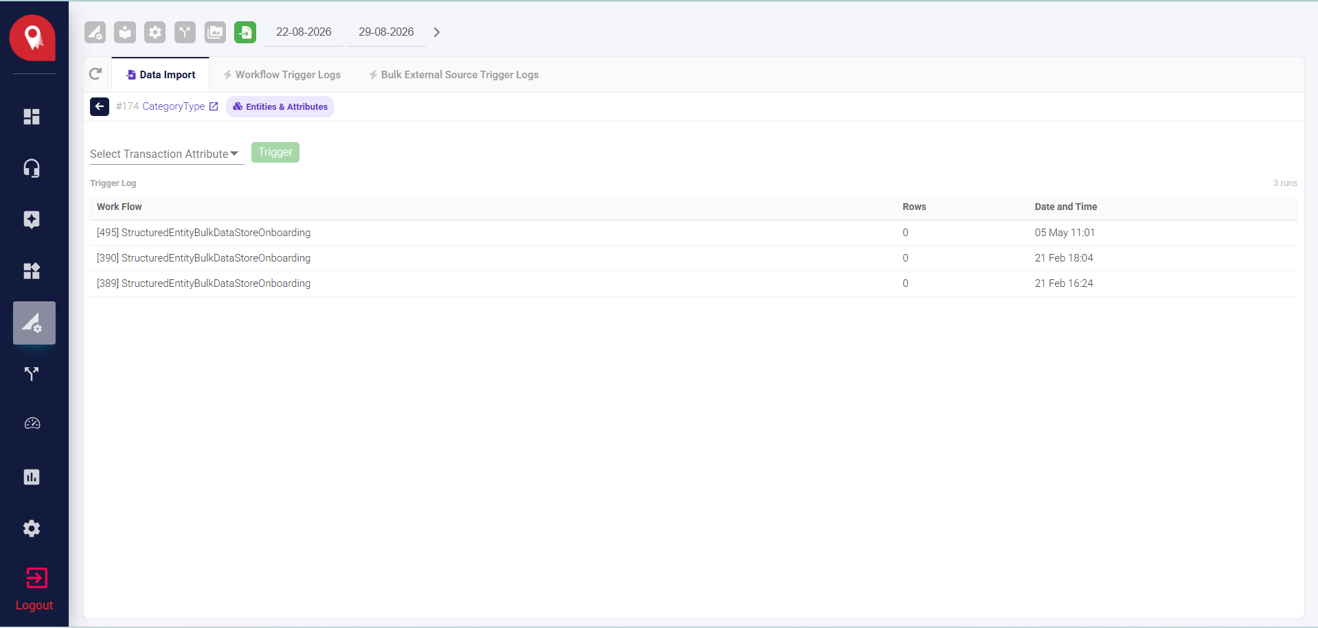Select the [389] StructuredEntityBulkDataStoreOnboarding row

click(694, 283)
